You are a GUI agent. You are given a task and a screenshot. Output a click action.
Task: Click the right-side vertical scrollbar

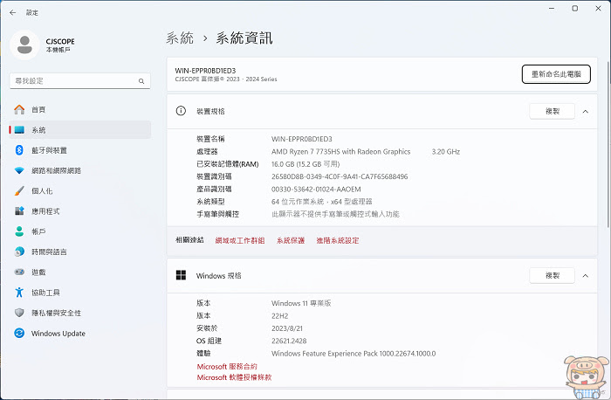click(608, 144)
